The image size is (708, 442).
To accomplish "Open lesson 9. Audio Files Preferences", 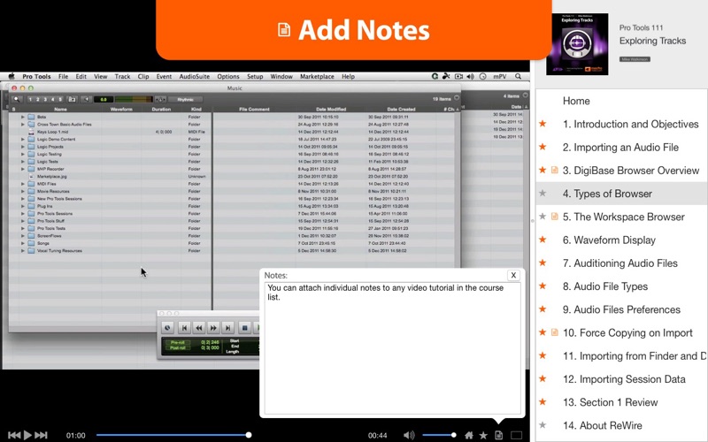I will pyautogui.click(x=621, y=309).
